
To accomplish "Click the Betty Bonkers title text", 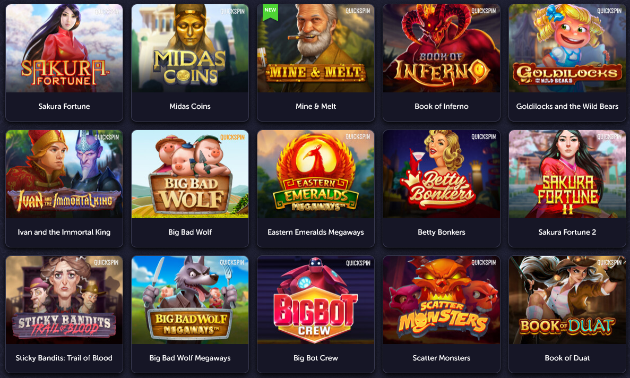I will 441,232.
